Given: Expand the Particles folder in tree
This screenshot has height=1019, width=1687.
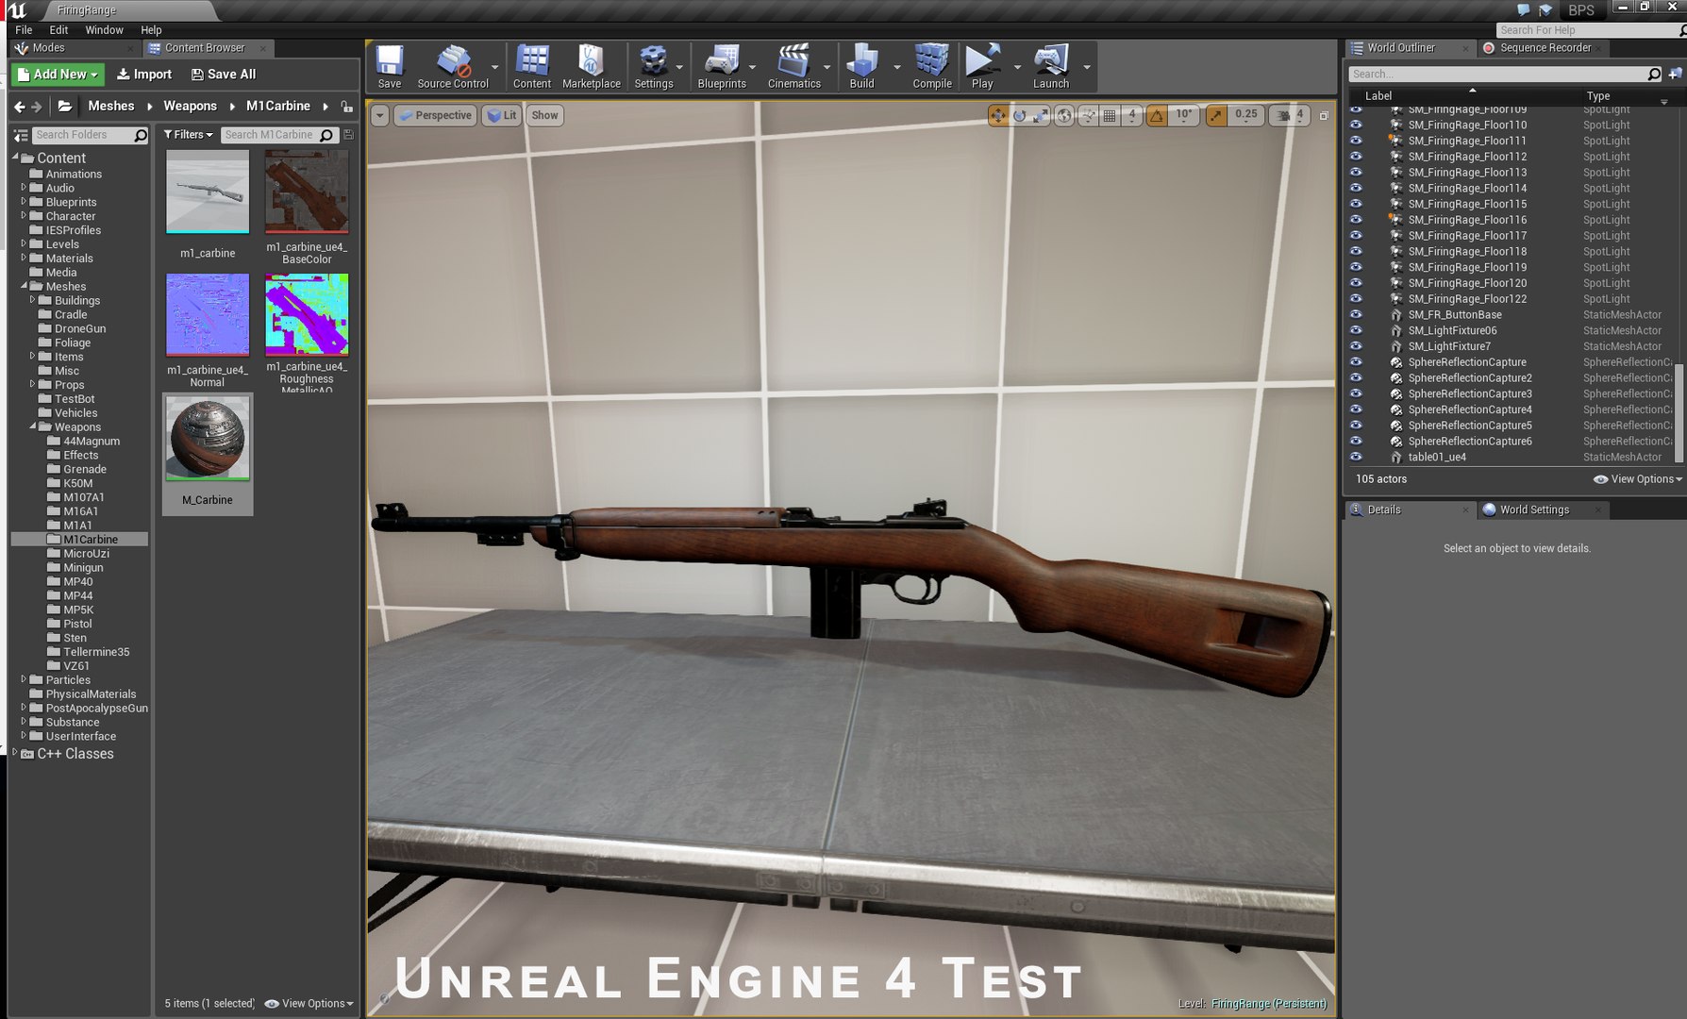Looking at the screenshot, I should 24,679.
